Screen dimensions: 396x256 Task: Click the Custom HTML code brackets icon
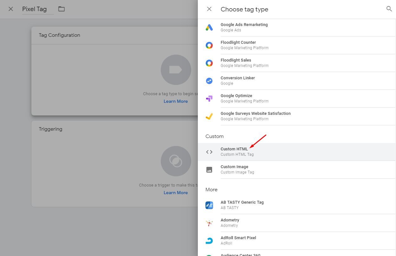pyautogui.click(x=209, y=152)
